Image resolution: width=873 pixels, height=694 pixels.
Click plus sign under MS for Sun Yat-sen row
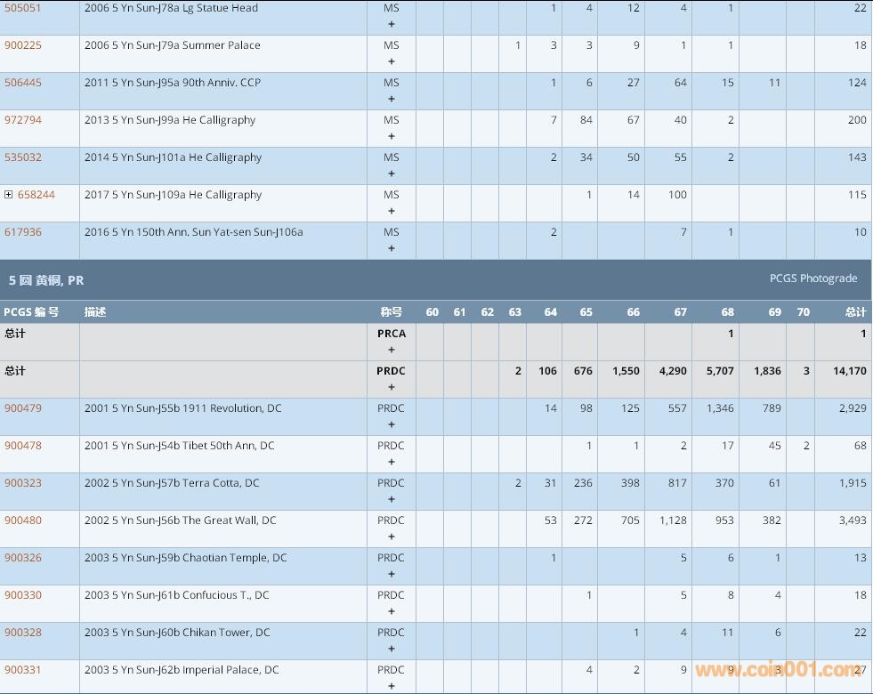click(x=392, y=249)
